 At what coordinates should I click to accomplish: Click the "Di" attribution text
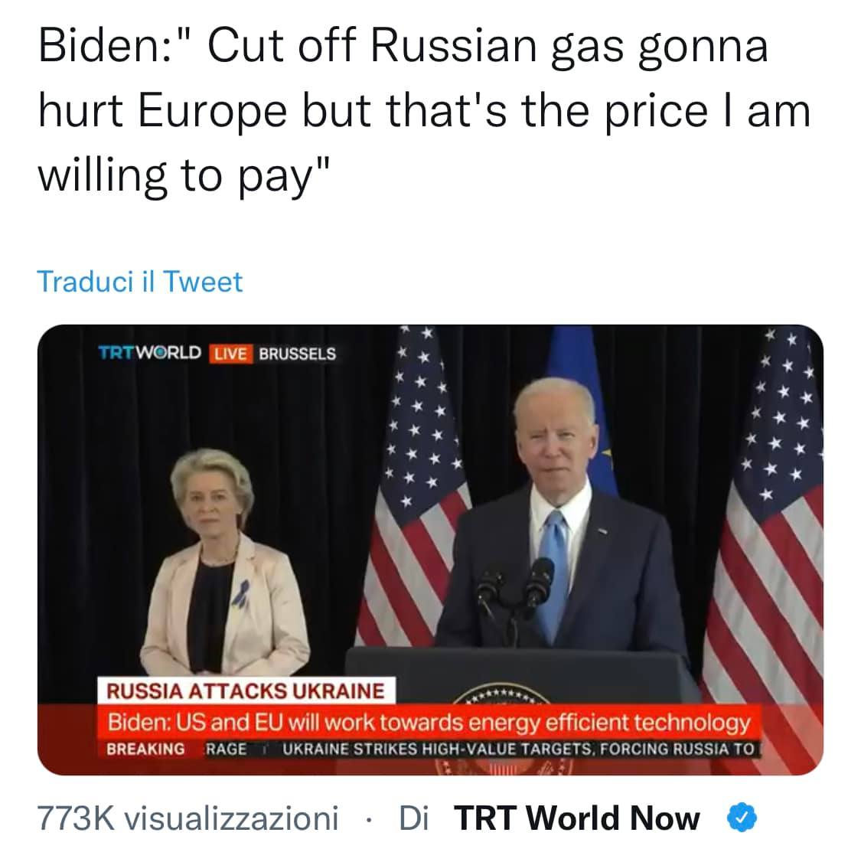pyautogui.click(x=413, y=818)
